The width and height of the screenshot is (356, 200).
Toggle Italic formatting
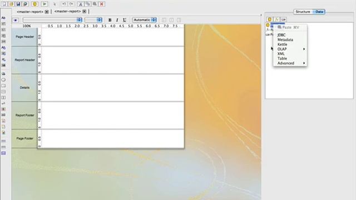117,20
